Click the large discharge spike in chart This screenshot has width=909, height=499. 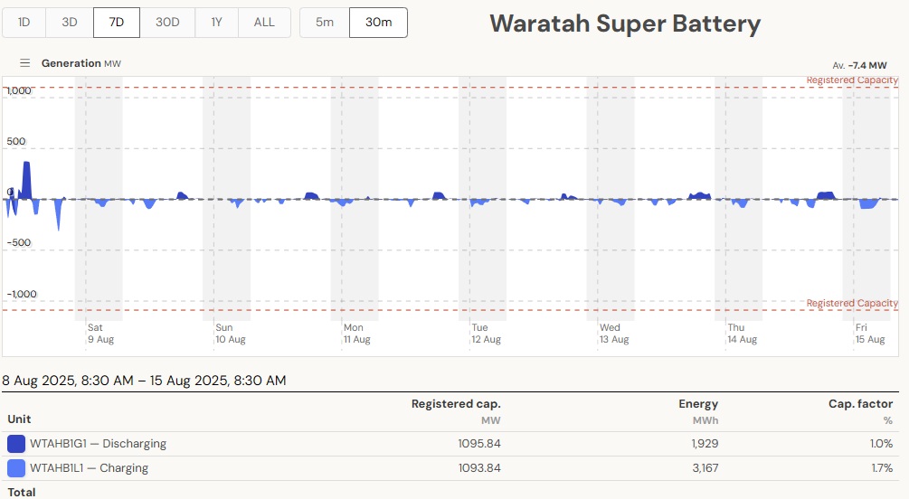27,179
